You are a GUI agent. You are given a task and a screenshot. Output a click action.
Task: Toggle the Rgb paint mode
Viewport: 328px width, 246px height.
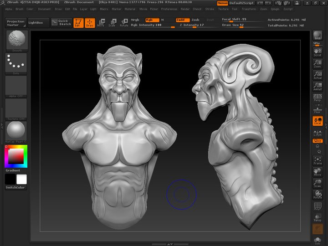152,20
